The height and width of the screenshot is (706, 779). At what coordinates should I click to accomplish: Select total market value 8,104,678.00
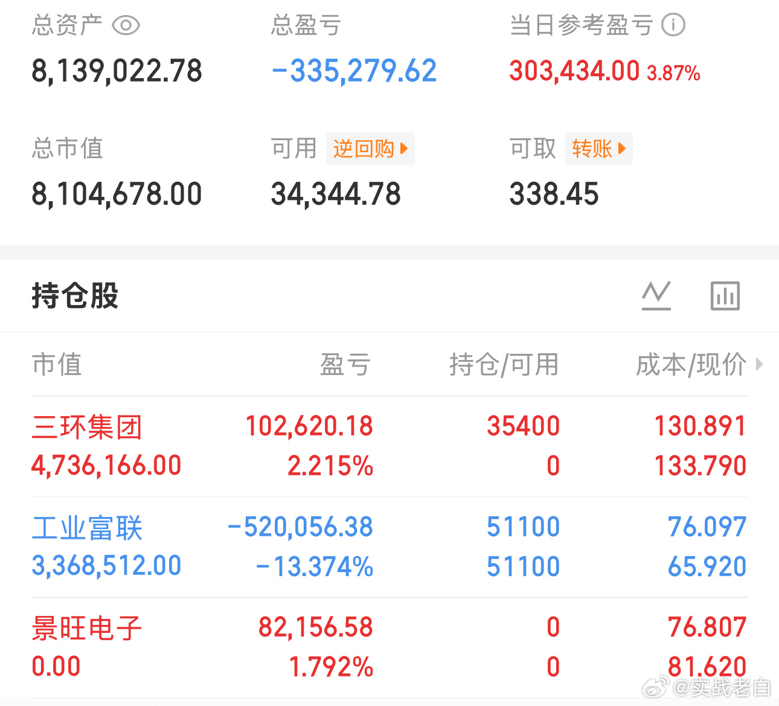coord(117,194)
